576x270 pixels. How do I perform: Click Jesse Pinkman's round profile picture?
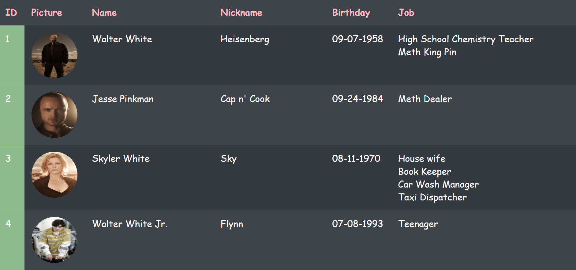54,115
